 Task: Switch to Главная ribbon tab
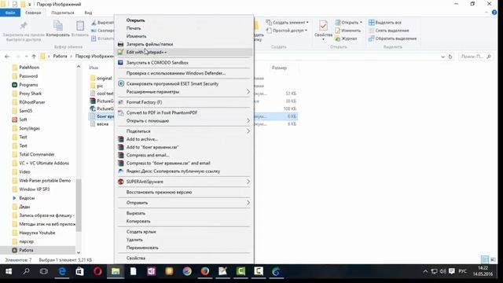pyautogui.click(x=33, y=13)
